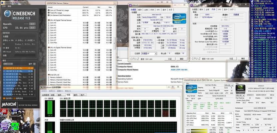The image size is (277, 133).
Task: Click thermometer icon of CPU #1 Core #6
Action: click(49, 65)
